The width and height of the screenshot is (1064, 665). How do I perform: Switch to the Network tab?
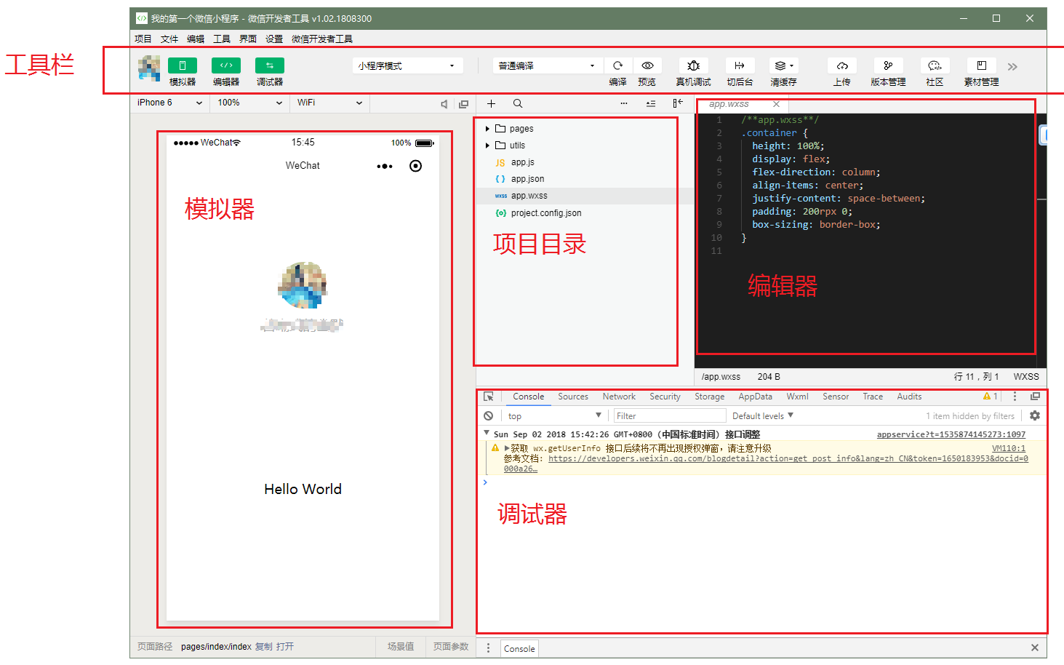[x=618, y=397]
